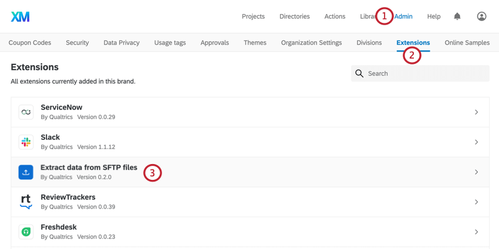Switch to the Data Privacy tab
The height and width of the screenshot is (249, 499).
(122, 43)
